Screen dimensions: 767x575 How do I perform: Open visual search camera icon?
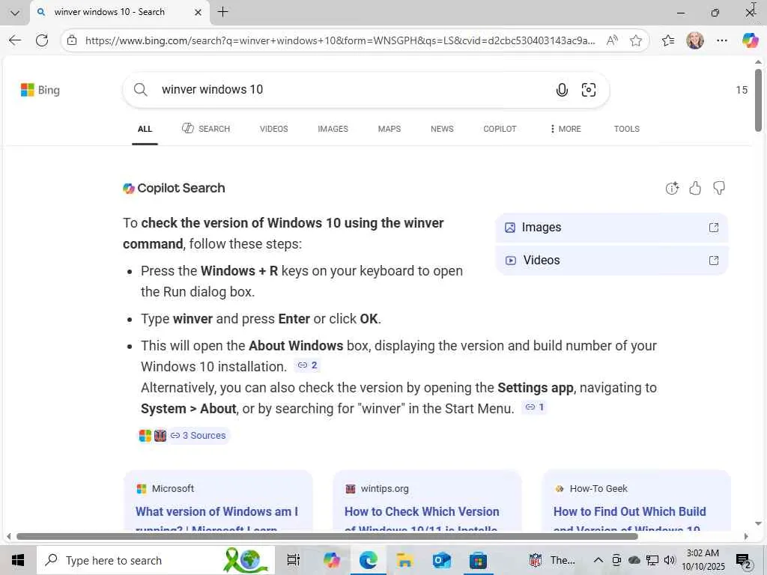point(588,90)
